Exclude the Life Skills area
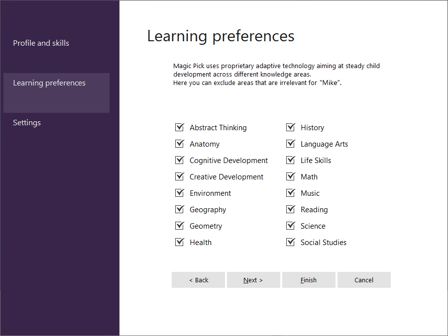448x336 pixels. 291,160
